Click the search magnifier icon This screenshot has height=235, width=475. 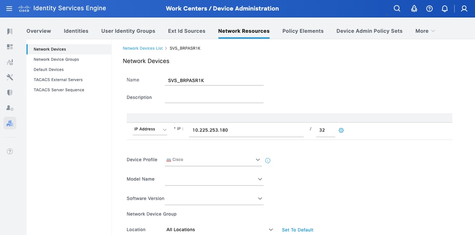pyautogui.click(x=397, y=9)
